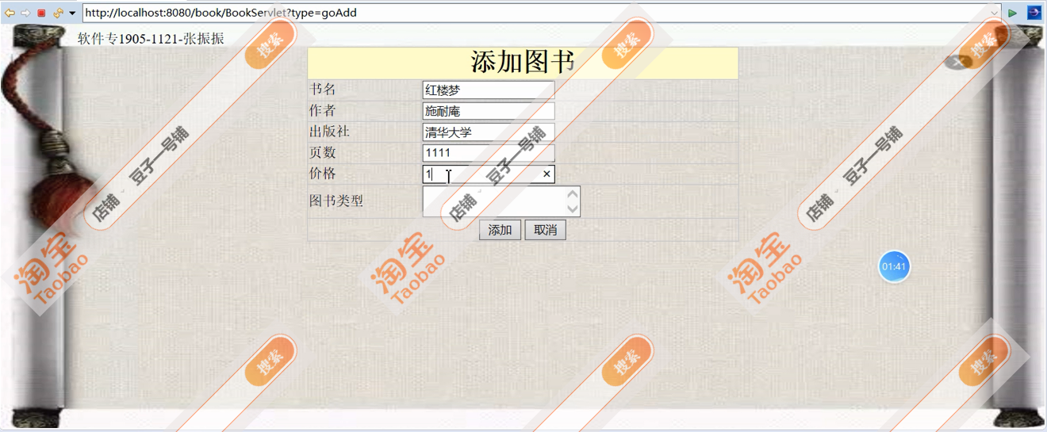Viewport: 1047px width, 432px height.
Task: Click the up arrow of 图书类型 list
Action: tap(573, 194)
